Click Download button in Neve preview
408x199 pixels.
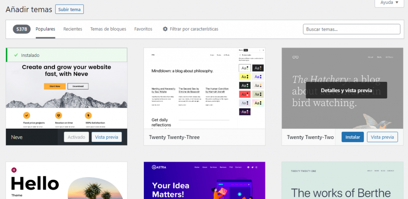tap(78, 86)
